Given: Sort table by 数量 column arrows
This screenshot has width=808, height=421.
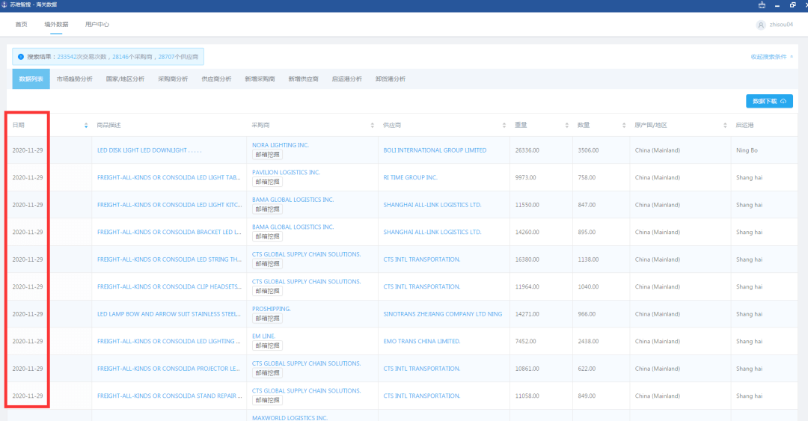Looking at the screenshot, I should 623,125.
